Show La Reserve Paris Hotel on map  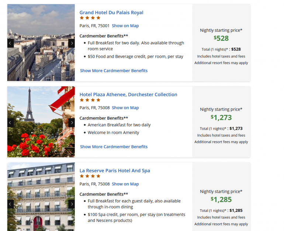click(125, 184)
